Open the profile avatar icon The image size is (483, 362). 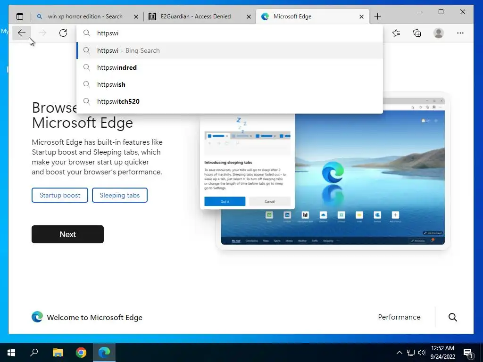[439, 33]
